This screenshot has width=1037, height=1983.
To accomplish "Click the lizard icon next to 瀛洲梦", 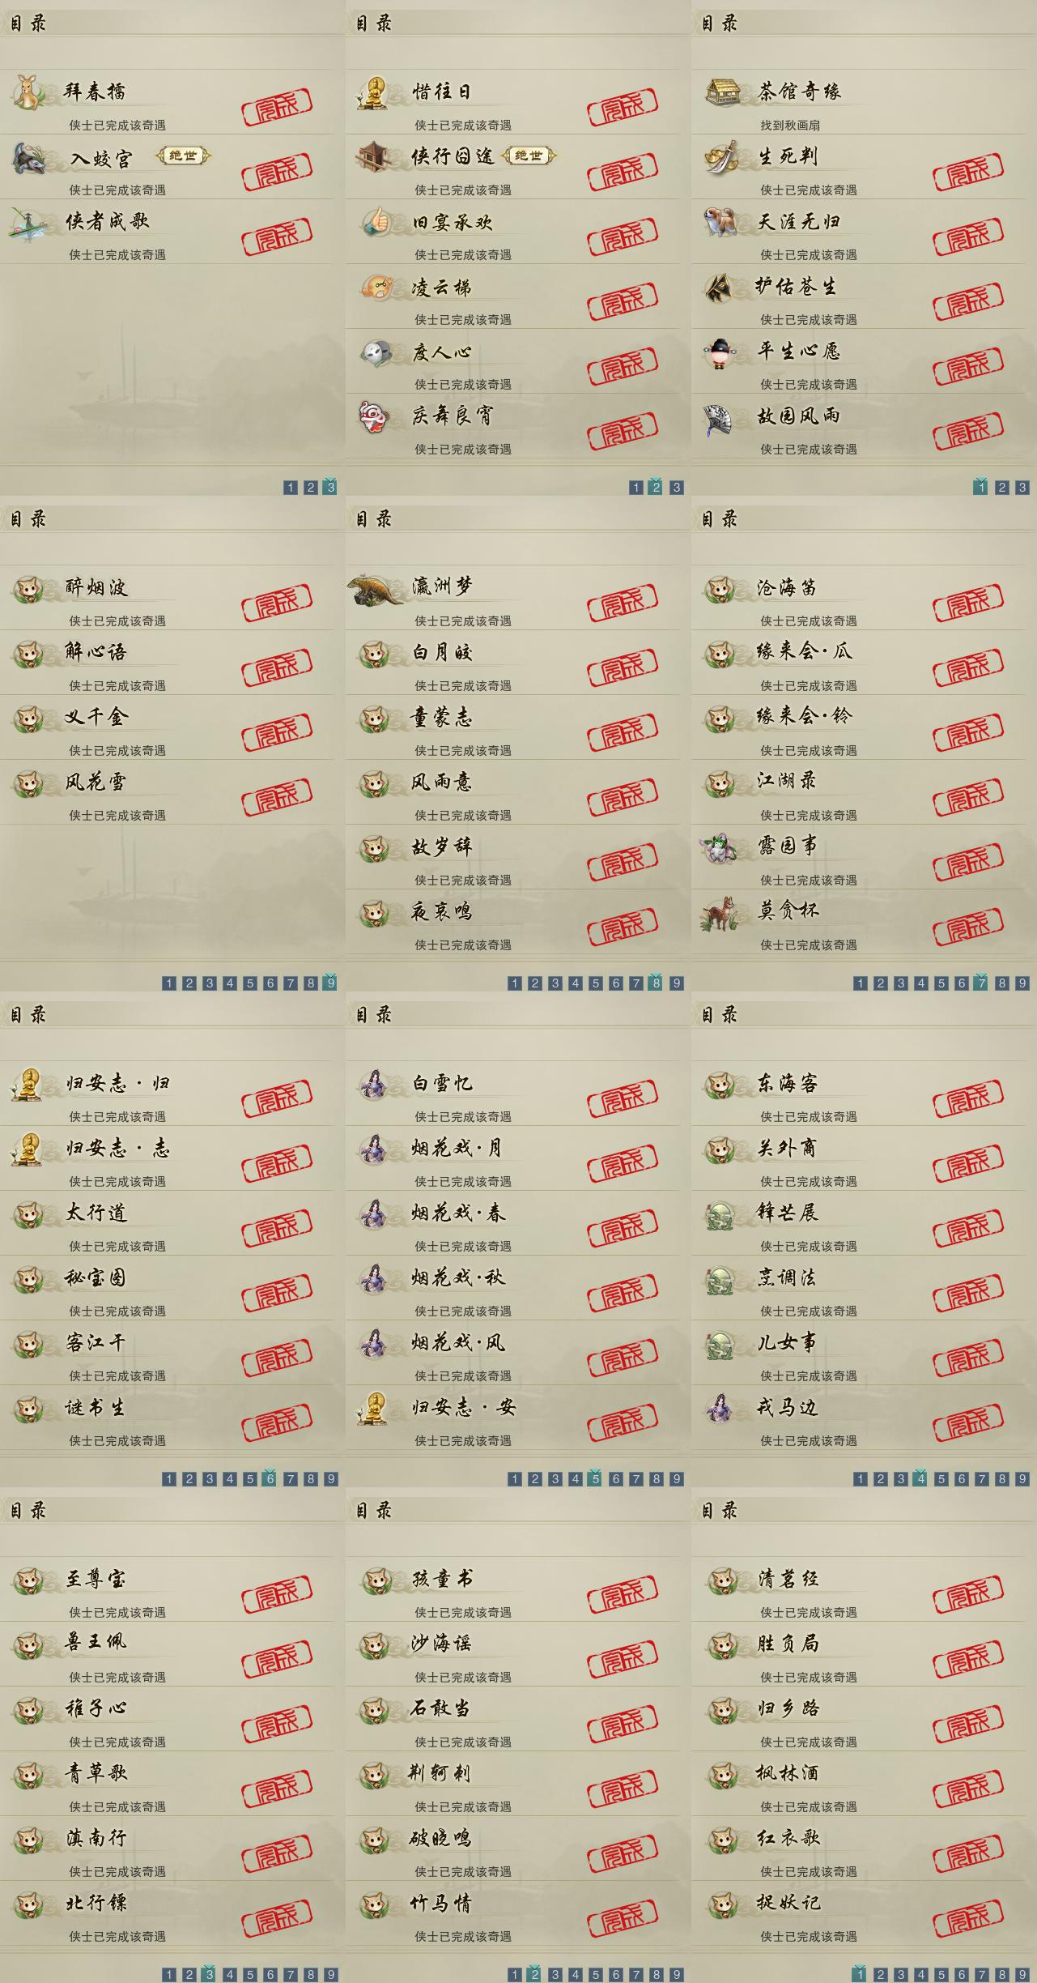I will (x=376, y=589).
